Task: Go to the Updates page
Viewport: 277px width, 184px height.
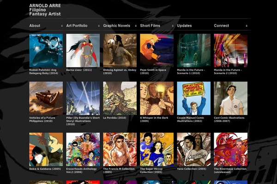Action: click(184, 26)
